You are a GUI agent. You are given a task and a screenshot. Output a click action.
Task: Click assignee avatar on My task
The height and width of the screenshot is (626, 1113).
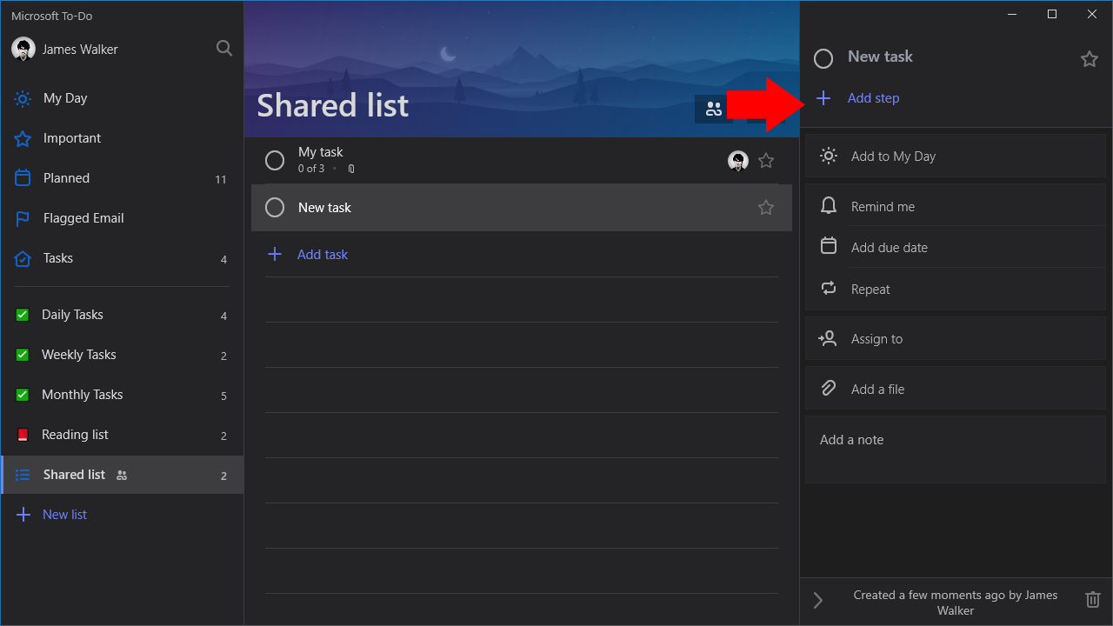tap(738, 161)
